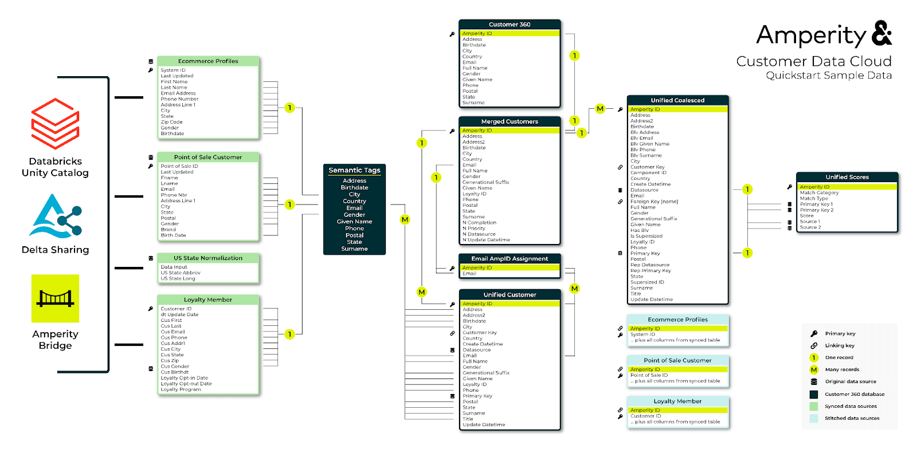Click the key icon beside Unified Coalesced Amperity ID

coord(620,109)
